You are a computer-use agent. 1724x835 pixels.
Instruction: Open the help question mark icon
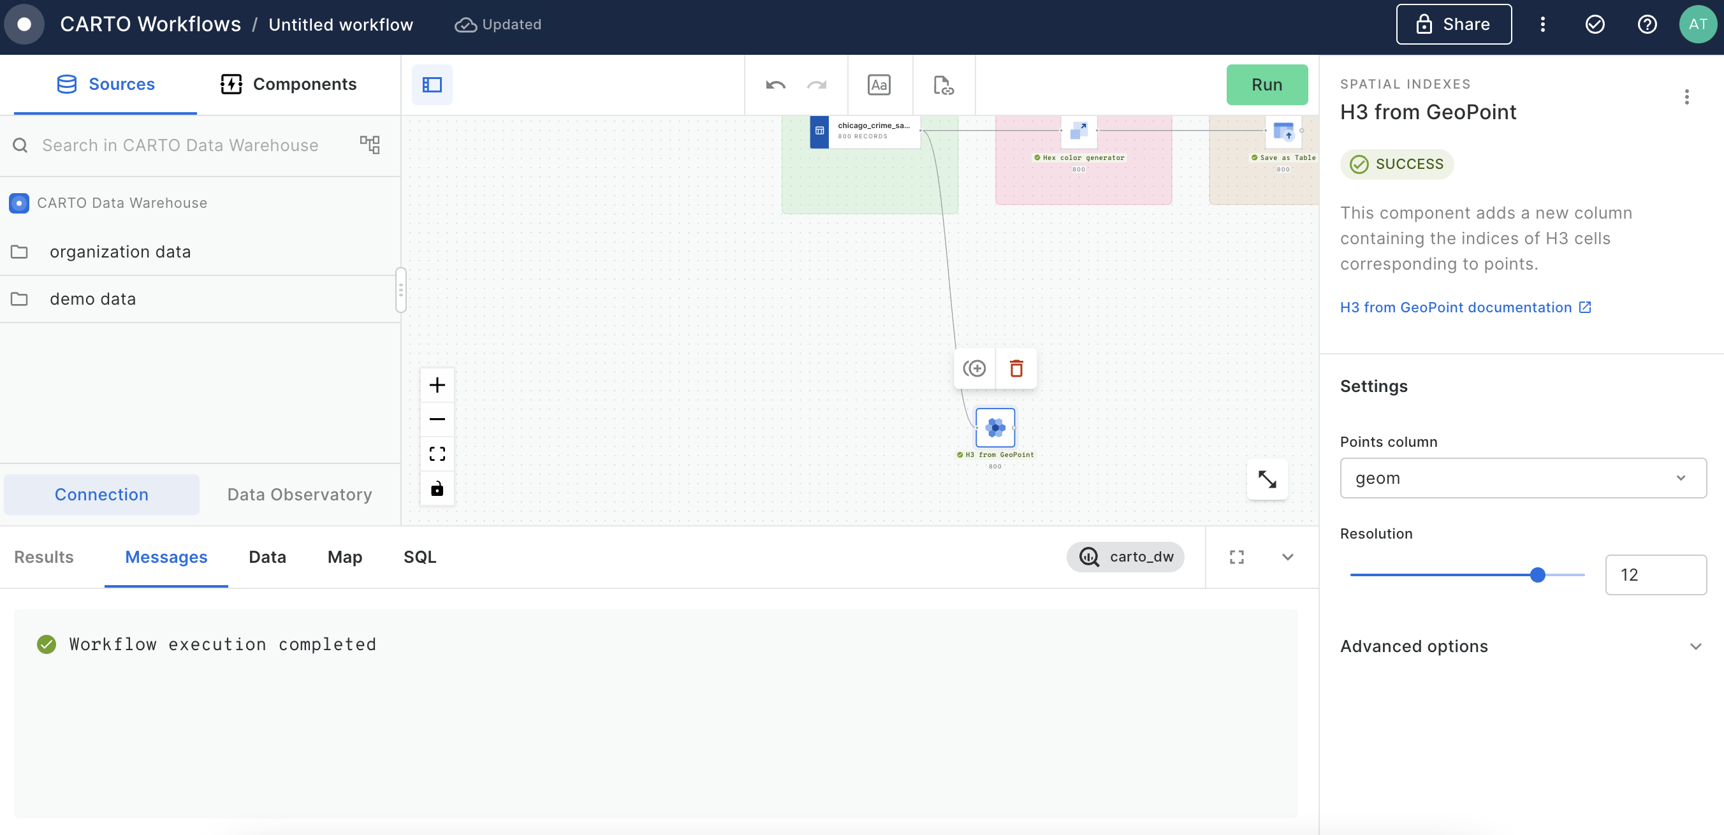(x=1646, y=24)
